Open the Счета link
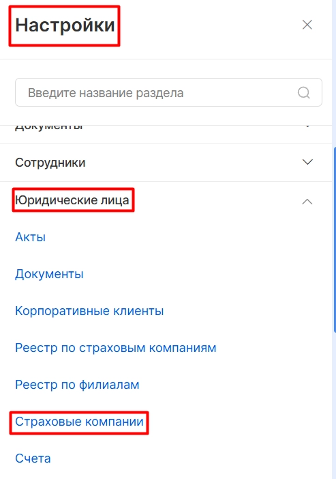 pyautogui.click(x=33, y=459)
